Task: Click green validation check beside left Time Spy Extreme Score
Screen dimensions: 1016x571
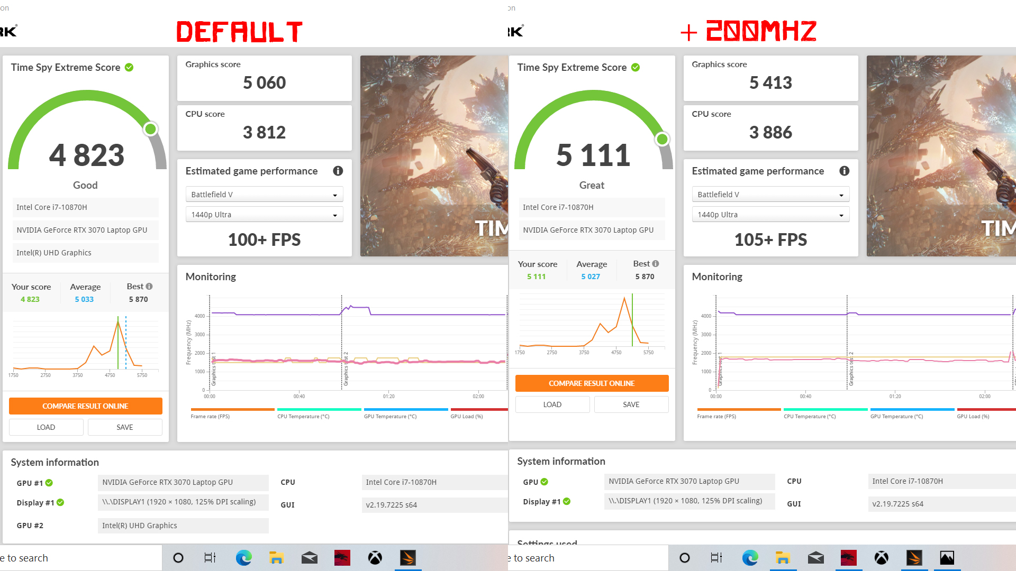Action: pos(129,67)
